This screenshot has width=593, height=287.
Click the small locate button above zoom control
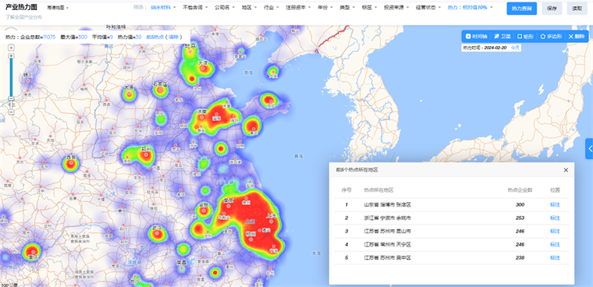click(11, 48)
